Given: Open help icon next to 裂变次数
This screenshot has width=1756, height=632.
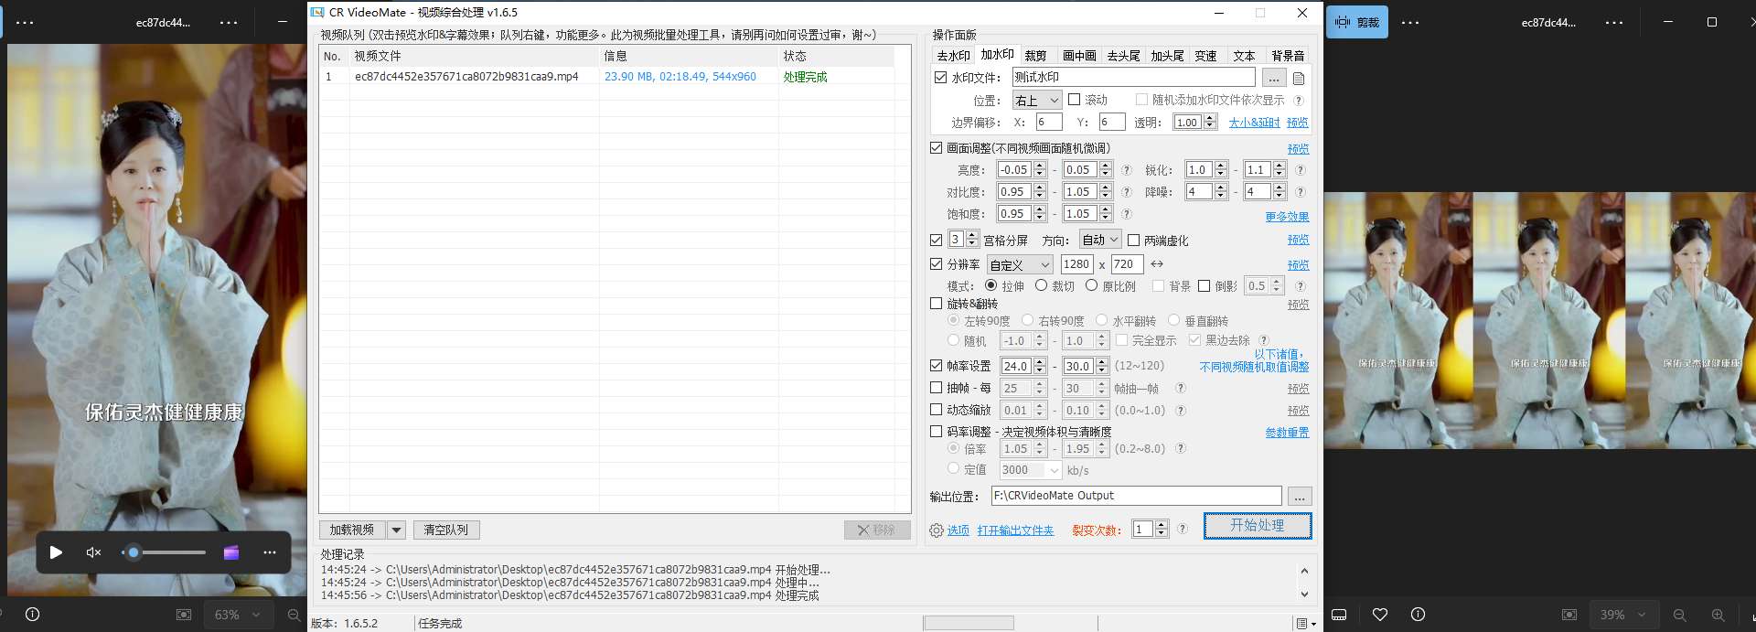Looking at the screenshot, I should pos(1183,529).
